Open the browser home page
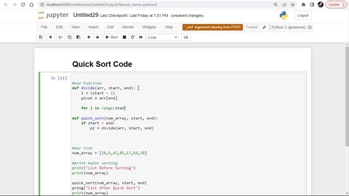 pyautogui.click(x=32, y=5)
